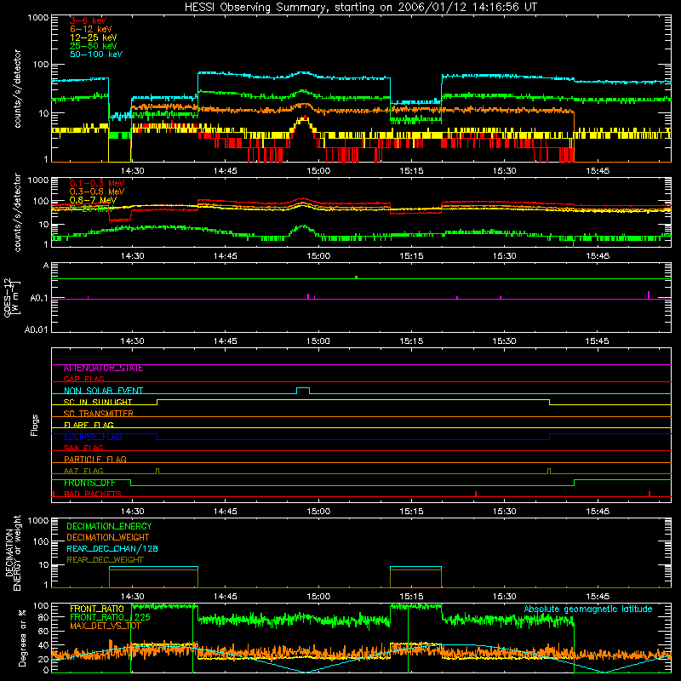Click the 0.8-7 MeV legend label
This screenshot has width=681, height=681.
coord(93,200)
